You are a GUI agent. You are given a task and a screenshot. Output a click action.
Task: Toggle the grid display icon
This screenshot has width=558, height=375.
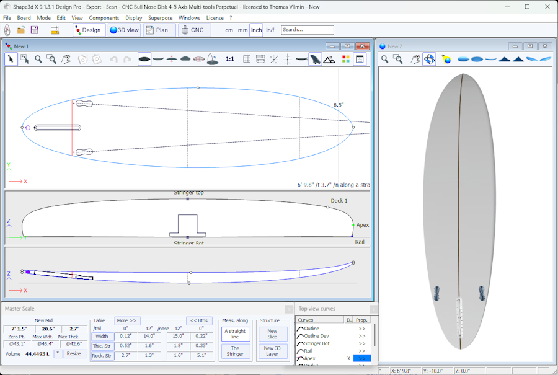tap(247, 60)
